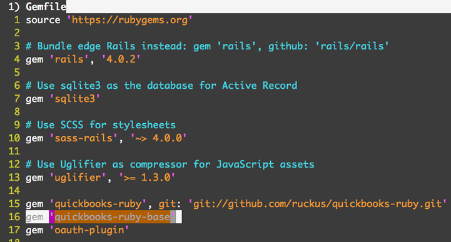Image resolution: width=451 pixels, height=242 pixels.
Task: Click the 'https://rubygems.org' source string
Action: pyautogui.click(x=129, y=20)
